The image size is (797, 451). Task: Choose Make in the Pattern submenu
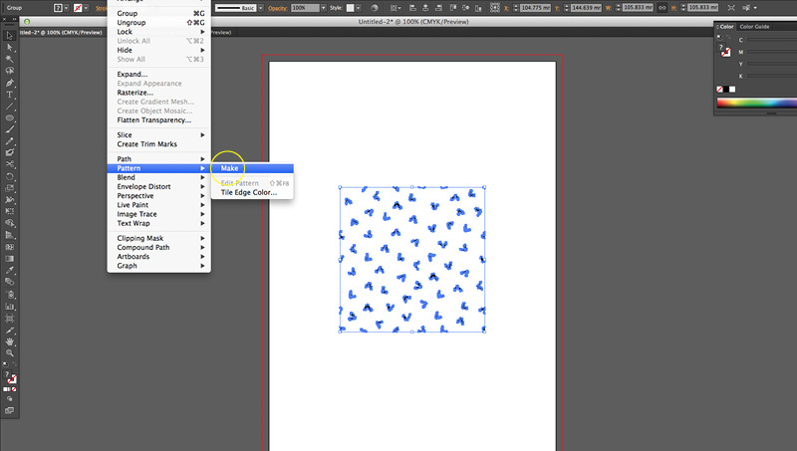252,168
